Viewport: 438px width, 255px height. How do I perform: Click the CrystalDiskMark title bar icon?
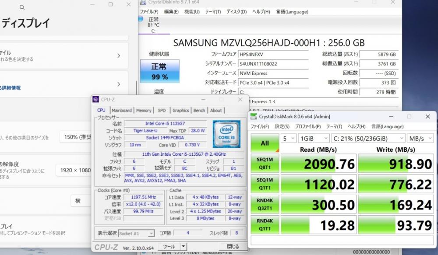[x=253, y=116]
